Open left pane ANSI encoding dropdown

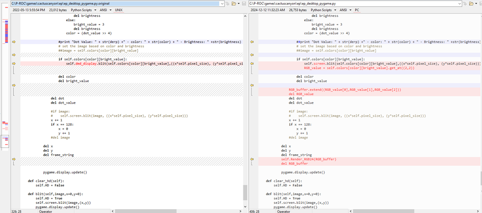[x=105, y=10]
